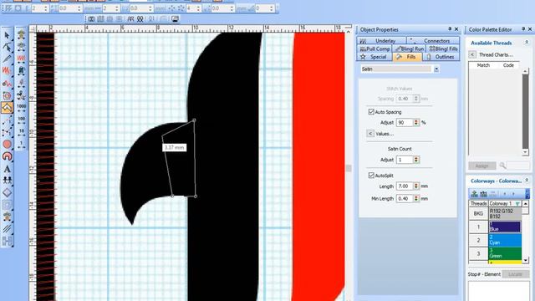This screenshot has width=535, height=301.
Task: Adjust the Auto Spacing percent stepper
Action: coord(416,123)
